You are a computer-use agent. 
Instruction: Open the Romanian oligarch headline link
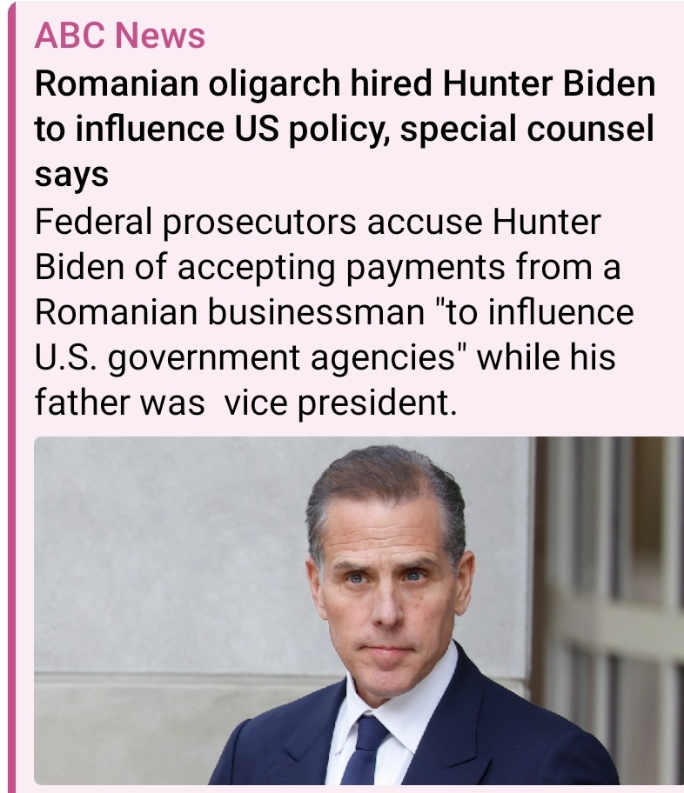pyautogui.click(x=345, y=129)
